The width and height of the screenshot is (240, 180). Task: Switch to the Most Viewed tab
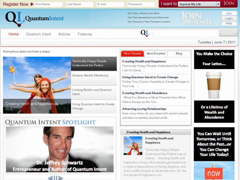(x=132, y=54)
